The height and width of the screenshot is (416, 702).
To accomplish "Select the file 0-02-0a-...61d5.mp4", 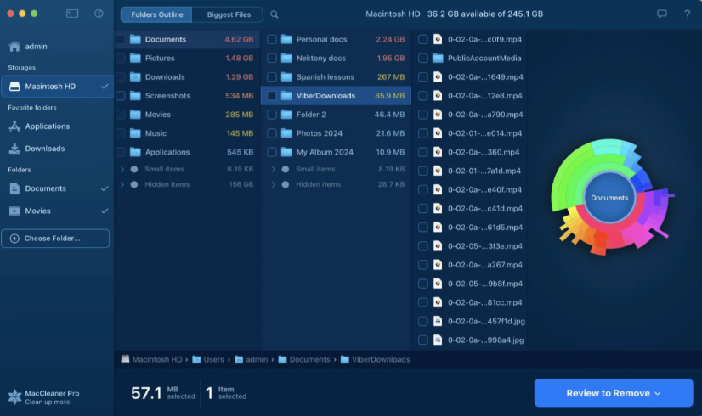I will [x=471, y=228].
